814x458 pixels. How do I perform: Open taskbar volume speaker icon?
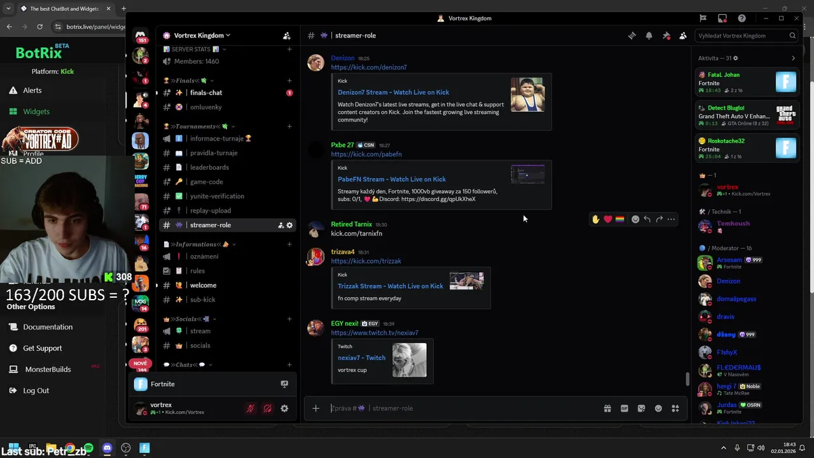coord(761,448)
